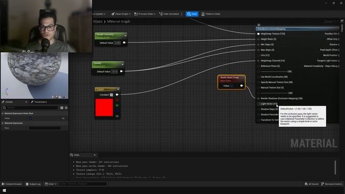This screenshot has height=194, width=345.
Task: Click the Material Graph breadcrumb
Action: click(x=119, y=22)
